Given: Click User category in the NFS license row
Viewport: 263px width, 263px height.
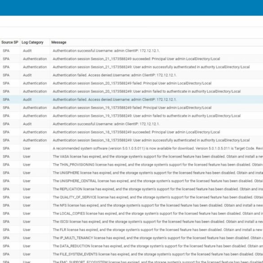Looking at the screenshot, I should tap(27, 205).
